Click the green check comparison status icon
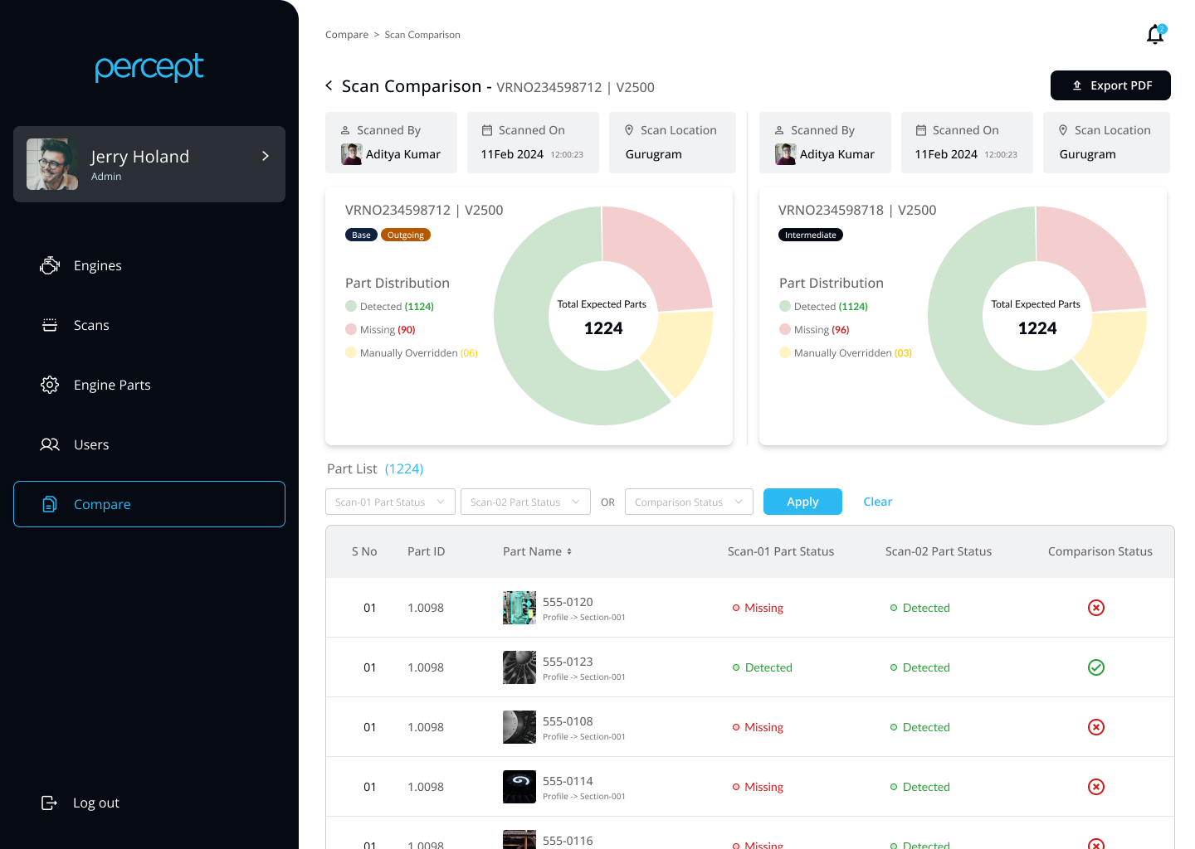This screenshot has width=1195, height=849. click(1096, 667)
